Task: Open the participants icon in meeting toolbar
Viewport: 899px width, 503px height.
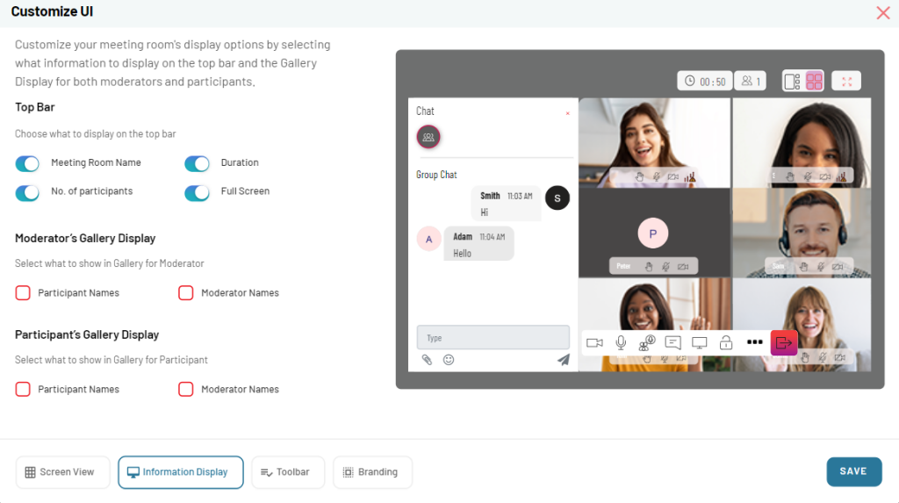Action: pyautogui.click(x=647, y=343)
